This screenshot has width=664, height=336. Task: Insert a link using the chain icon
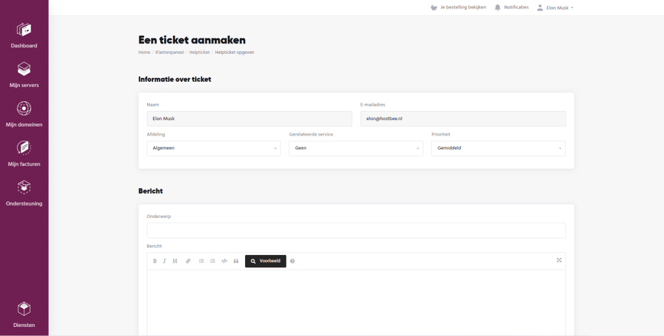point(188,261)
